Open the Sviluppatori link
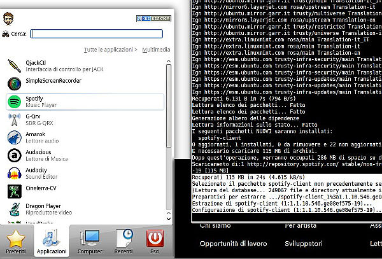This screenshot has height=259, width=382. click(x=304, y=244)
